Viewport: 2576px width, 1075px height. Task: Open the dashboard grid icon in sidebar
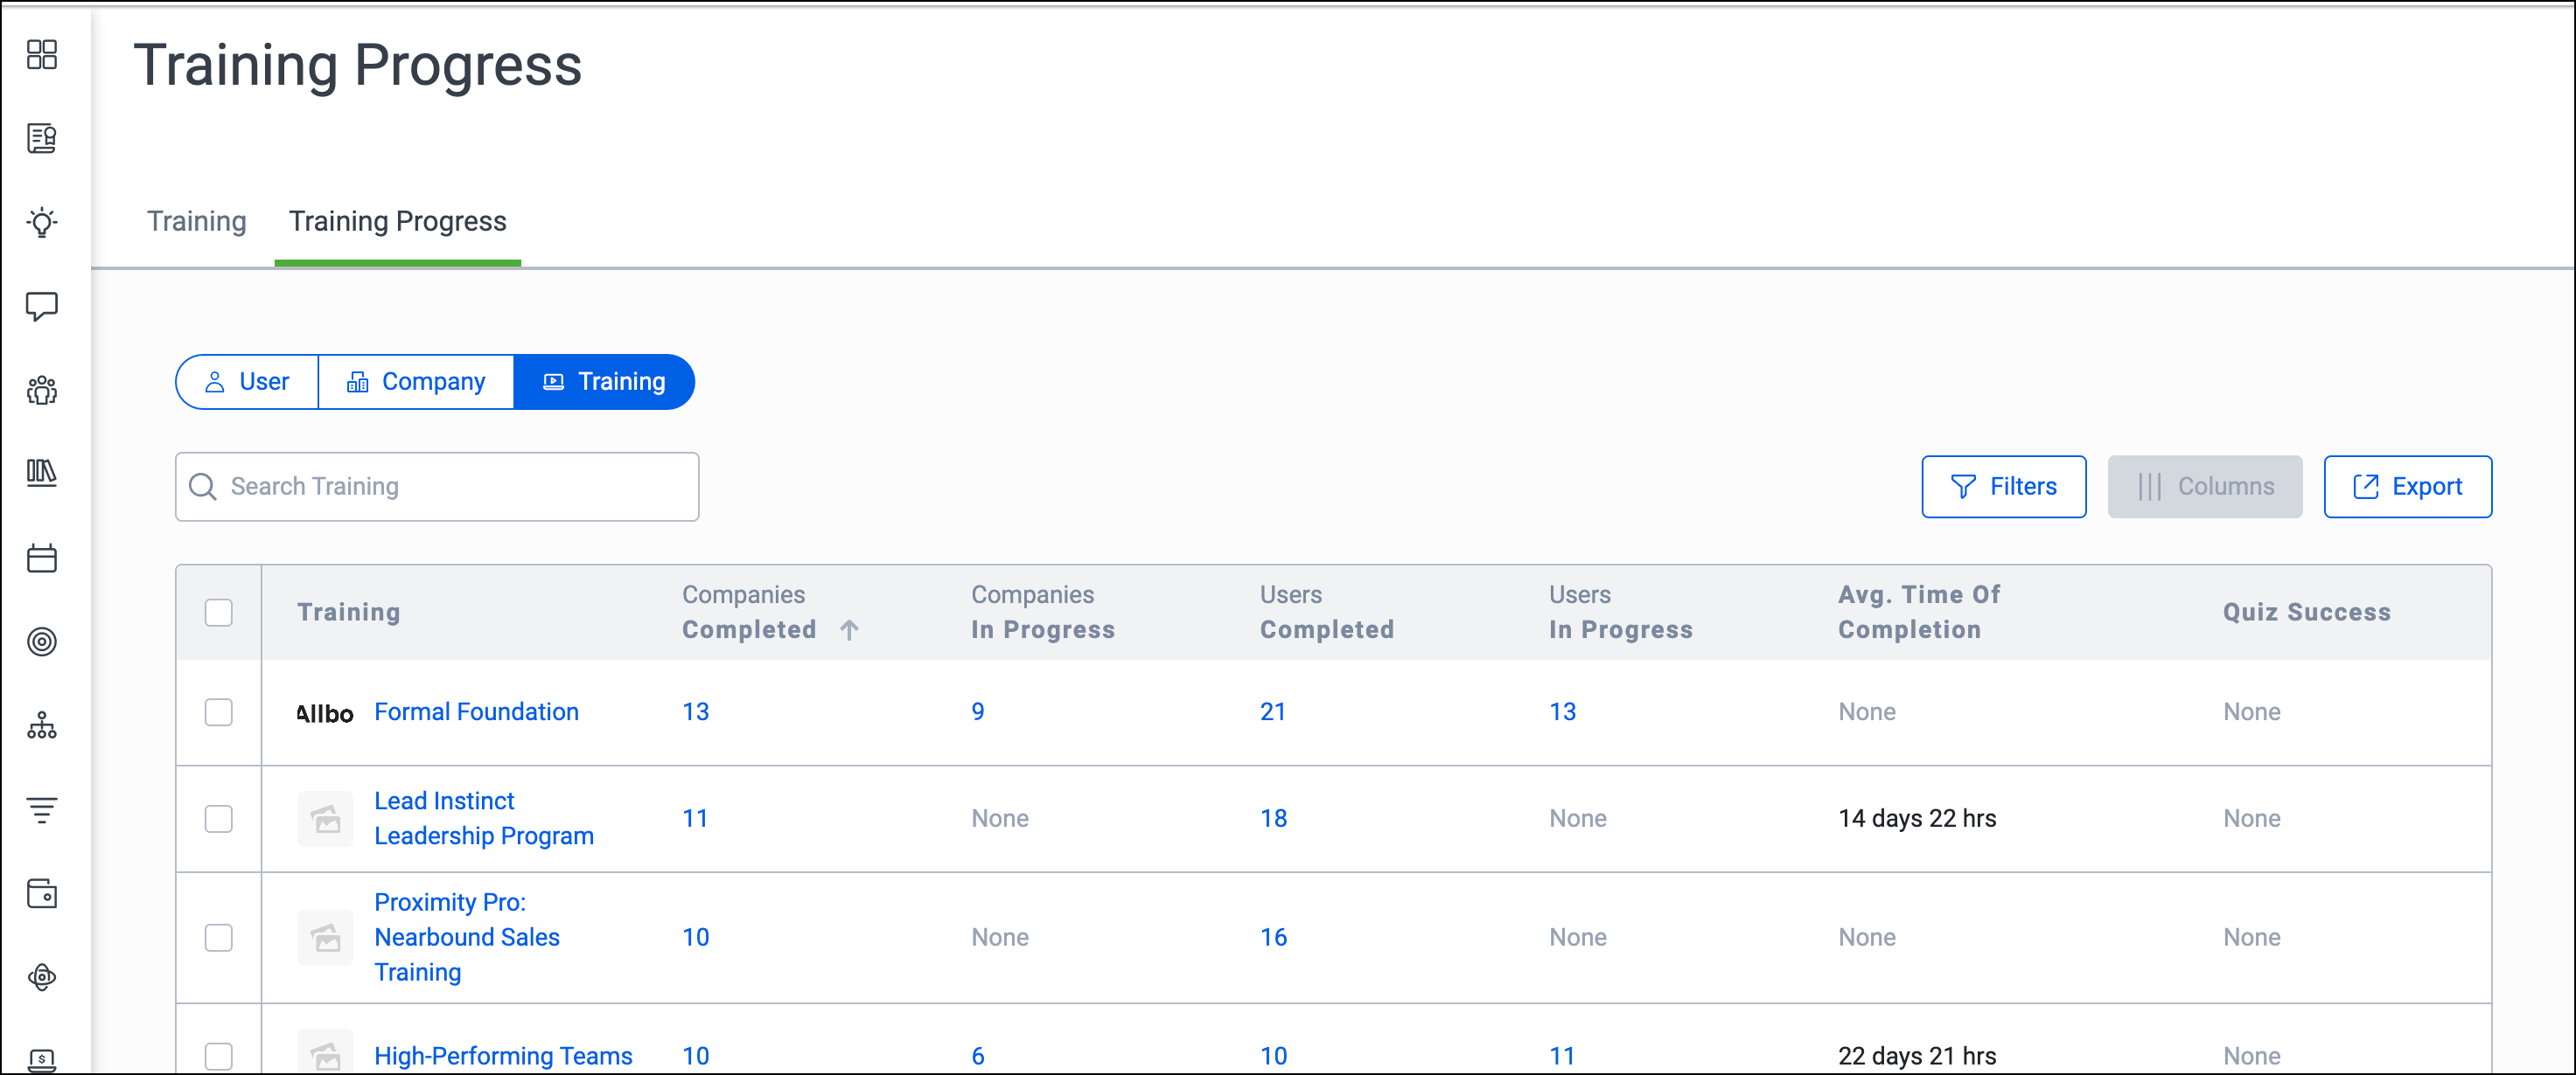coord(42,54)
